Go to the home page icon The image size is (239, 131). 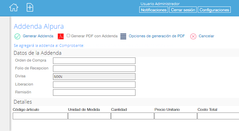click(x=14, y=7)
